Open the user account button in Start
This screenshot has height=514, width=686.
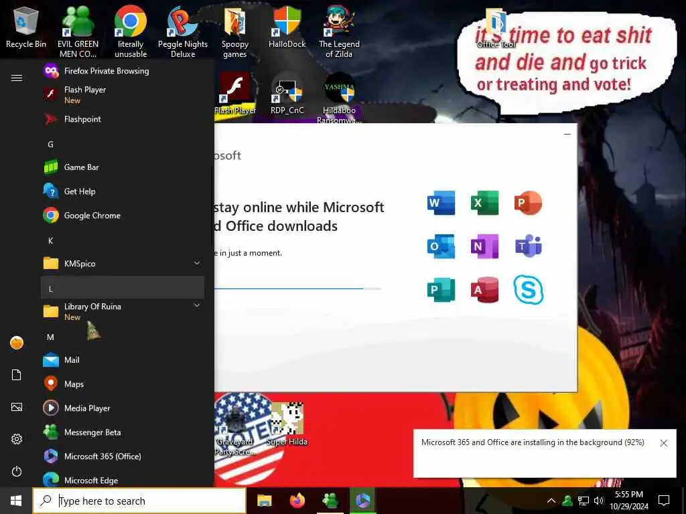click(x=17, y=343)
